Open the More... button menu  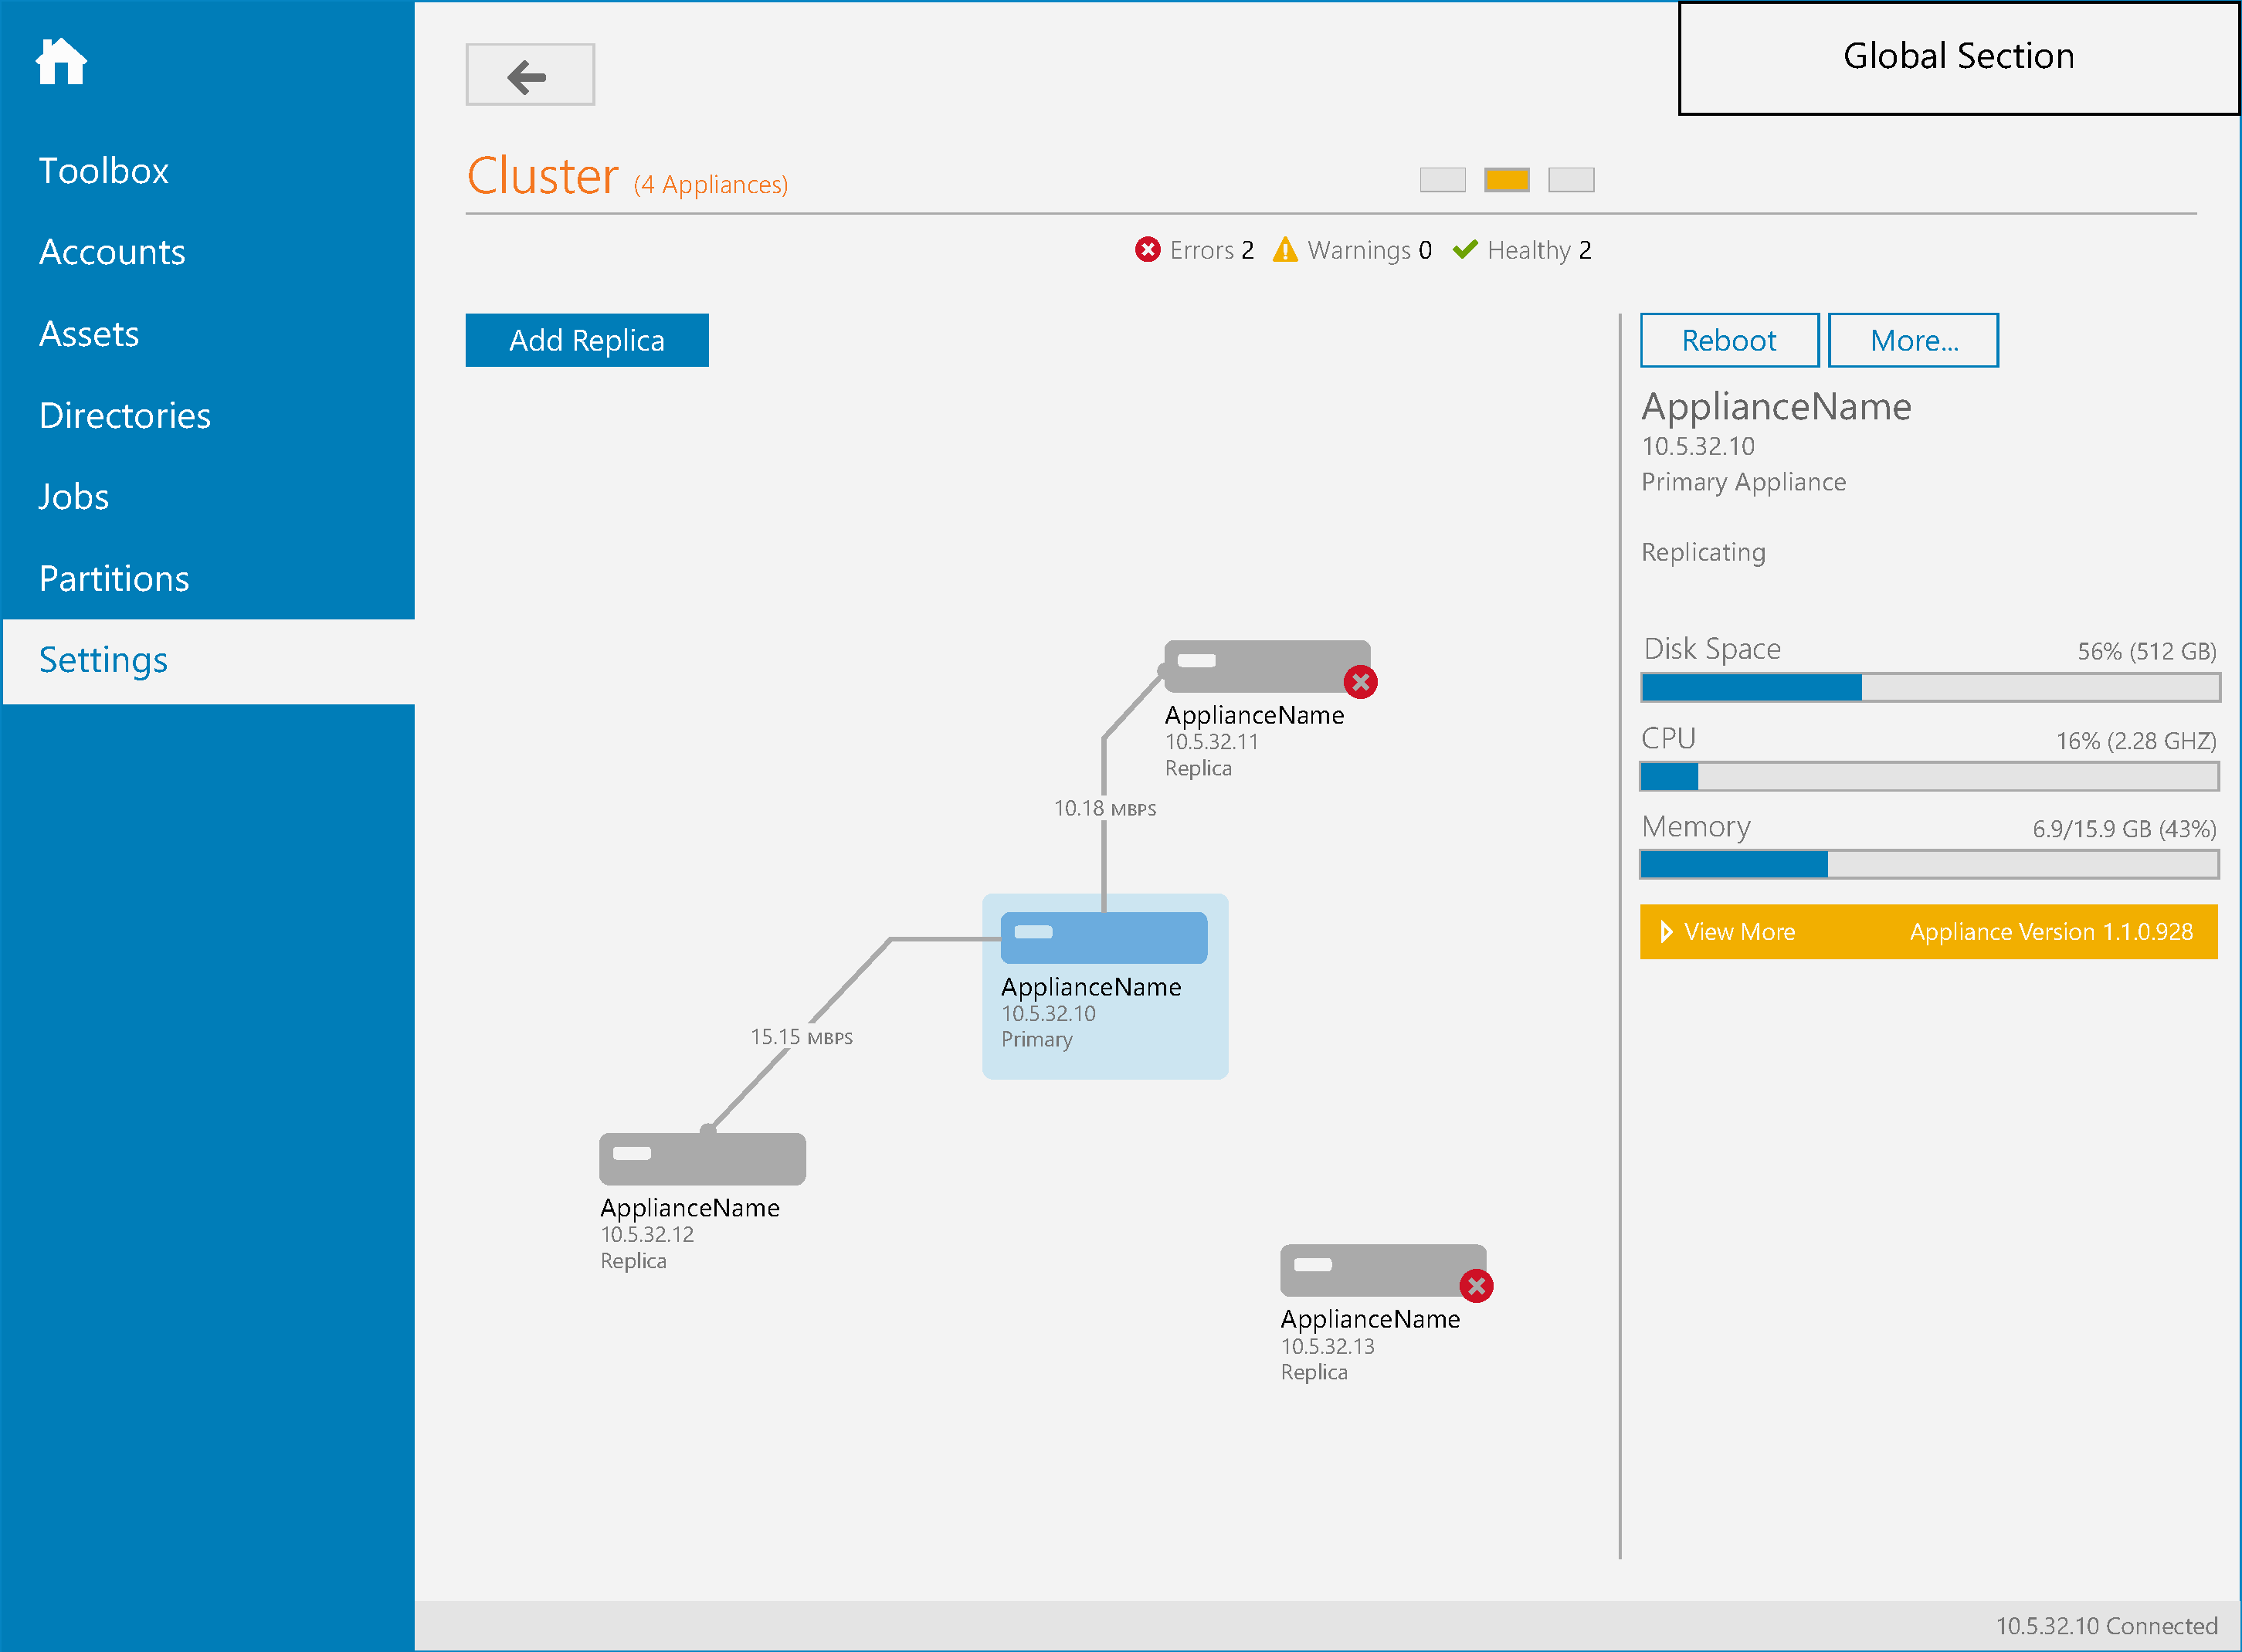click(1913, 340)
